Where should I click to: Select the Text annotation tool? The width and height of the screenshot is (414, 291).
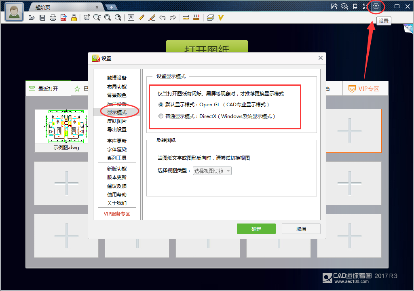click(x=131, y=17)
